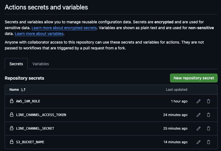
Task: Click the Last updated column header
Action: pos(176,90)
